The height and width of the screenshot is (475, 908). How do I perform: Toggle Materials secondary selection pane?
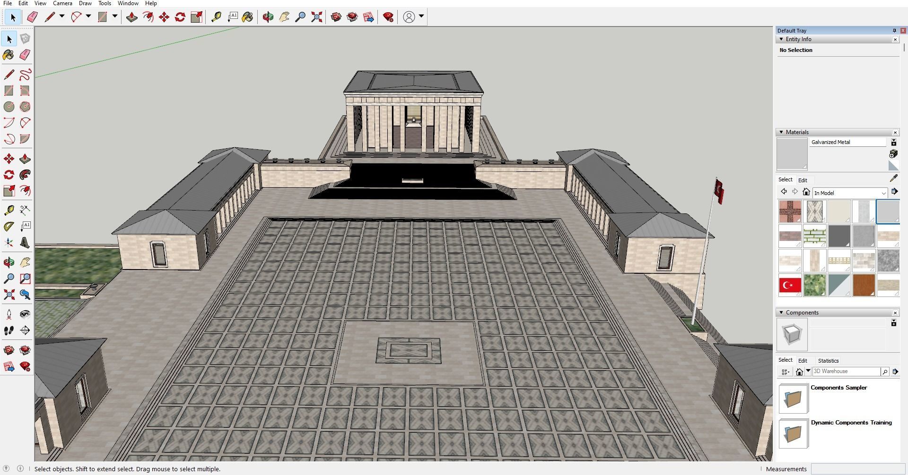pos(894,142)
